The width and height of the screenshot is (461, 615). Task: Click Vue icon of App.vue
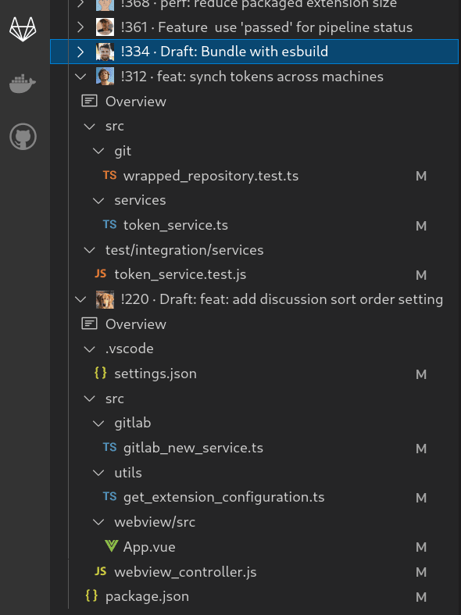pos(111,546)
